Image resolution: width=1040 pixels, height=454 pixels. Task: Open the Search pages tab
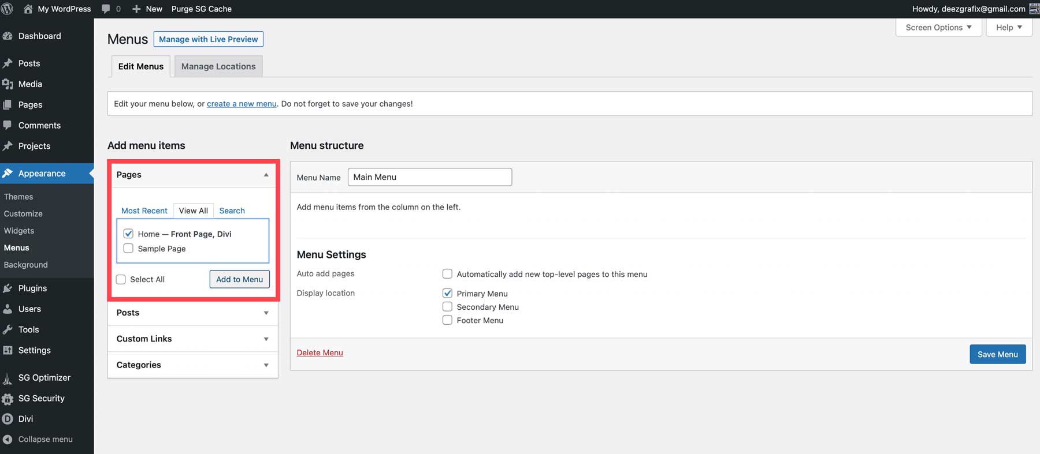click(x=232, y=211)
